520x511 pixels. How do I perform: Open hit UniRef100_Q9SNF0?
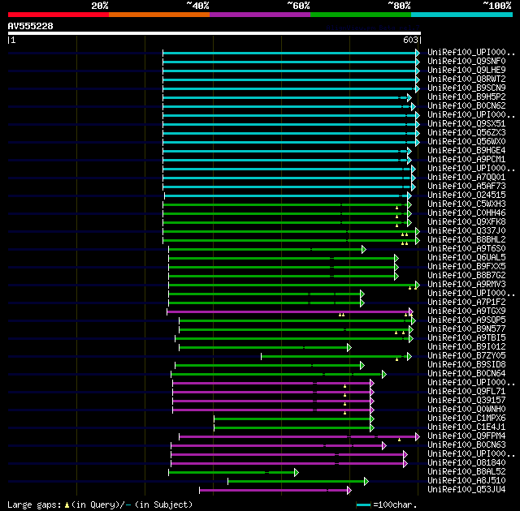click(x=466, y=61)
